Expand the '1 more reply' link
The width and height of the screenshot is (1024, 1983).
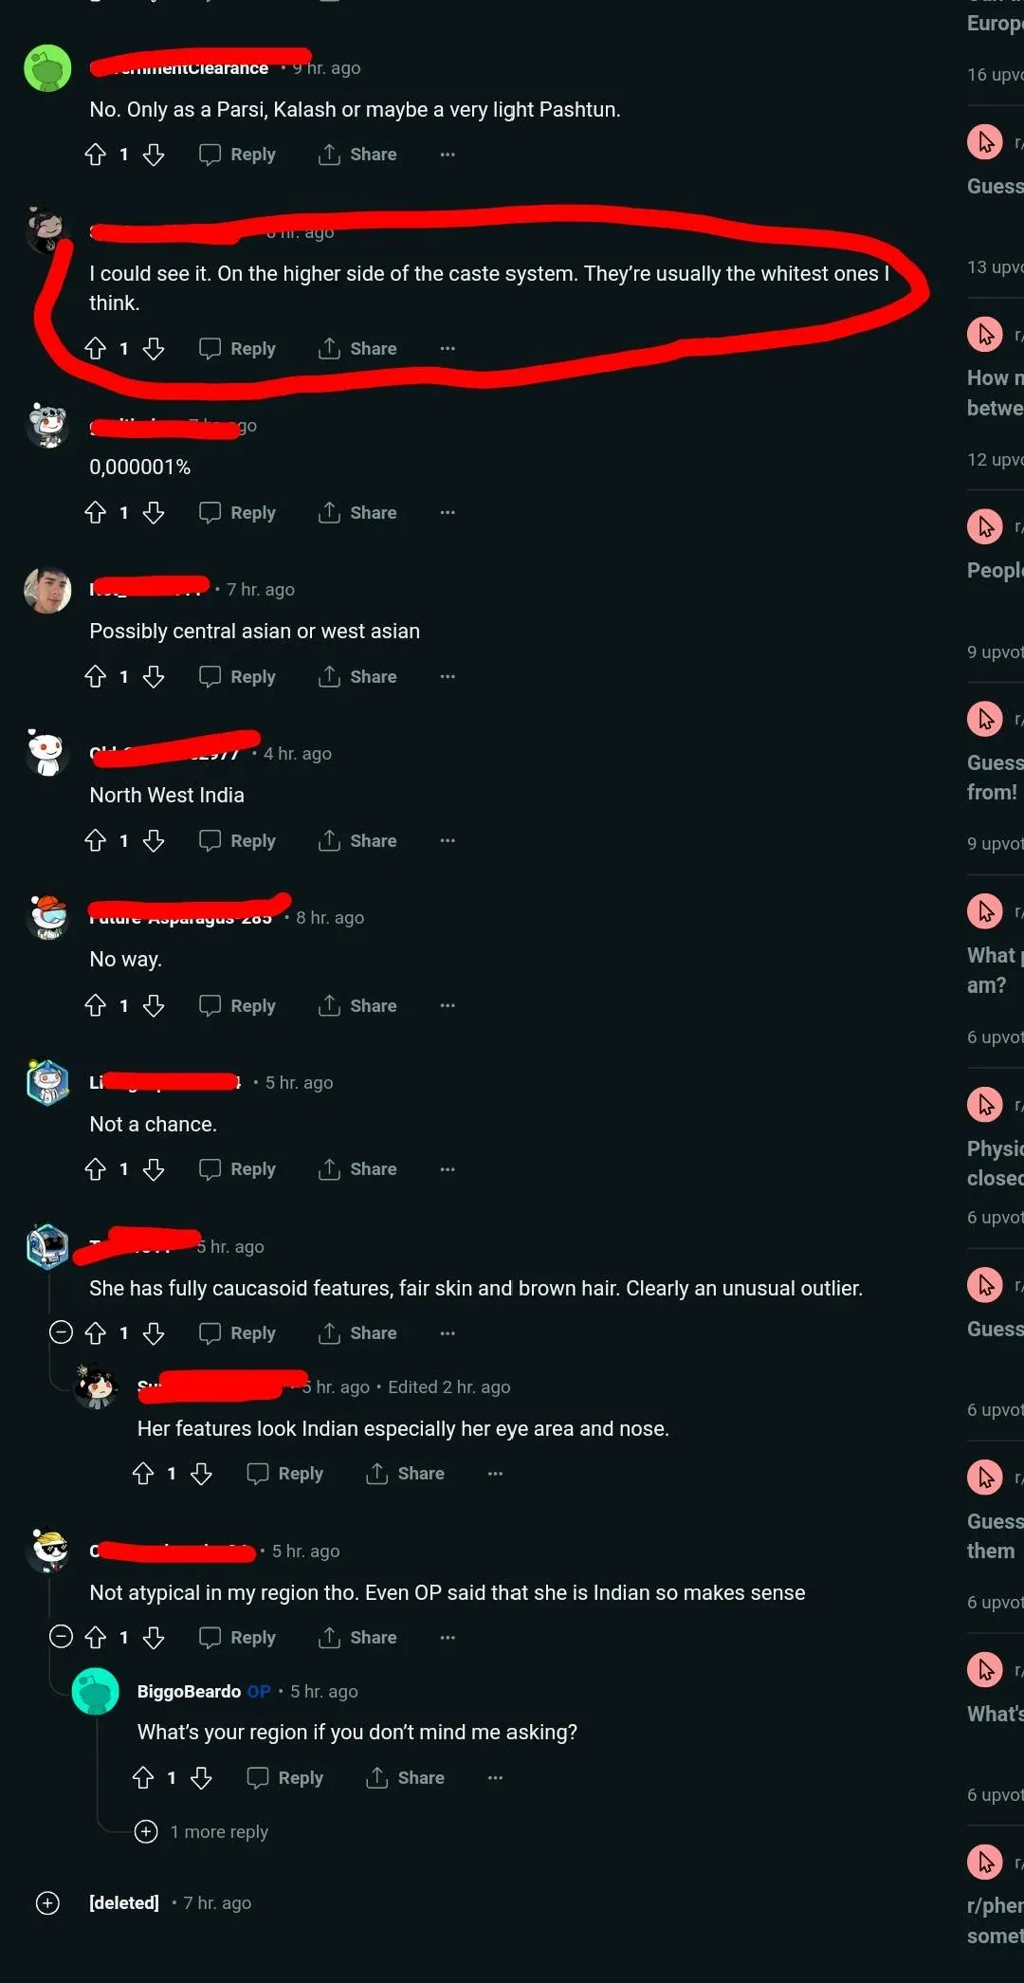[201, 1831]
